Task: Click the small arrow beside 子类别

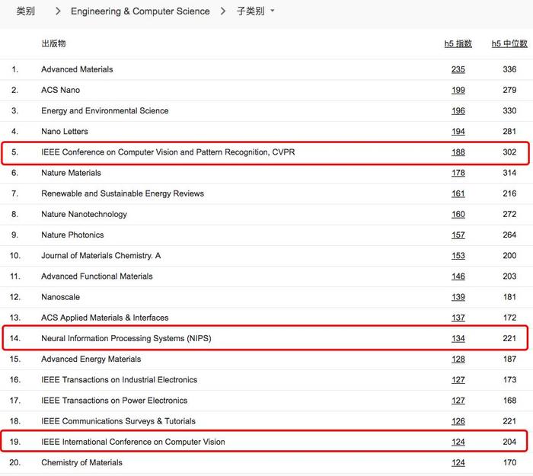Action: [x=273, y=11]
